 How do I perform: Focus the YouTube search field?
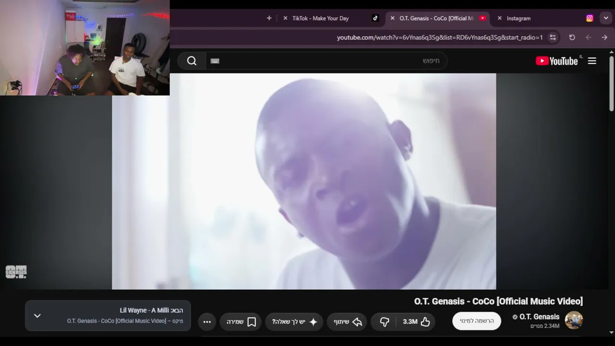pos(327,61)
